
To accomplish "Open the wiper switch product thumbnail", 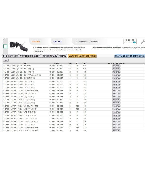I will (x=19, y=46).
